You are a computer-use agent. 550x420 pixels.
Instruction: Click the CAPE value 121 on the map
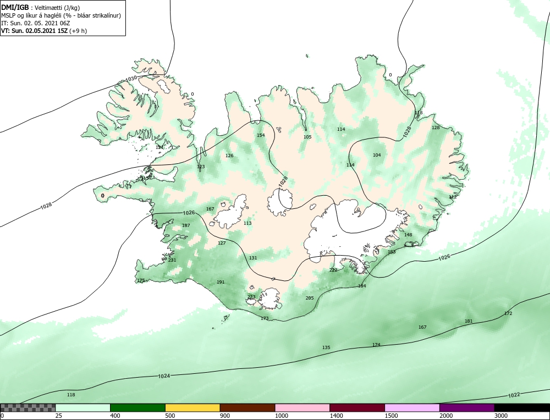coord(159,147)
